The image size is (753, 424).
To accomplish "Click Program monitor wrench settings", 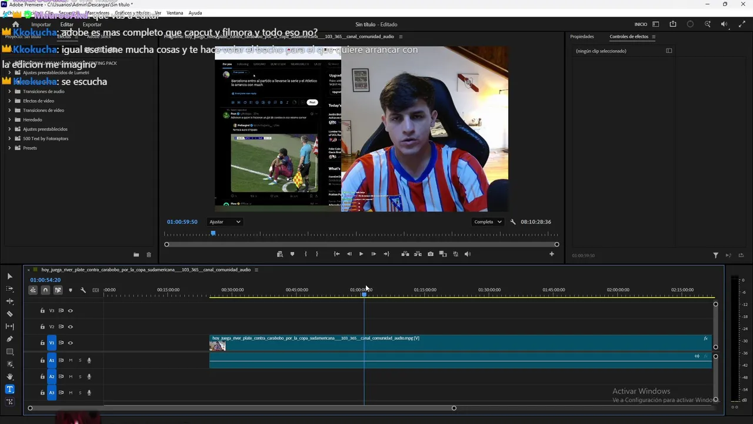I will pos(513,222).
